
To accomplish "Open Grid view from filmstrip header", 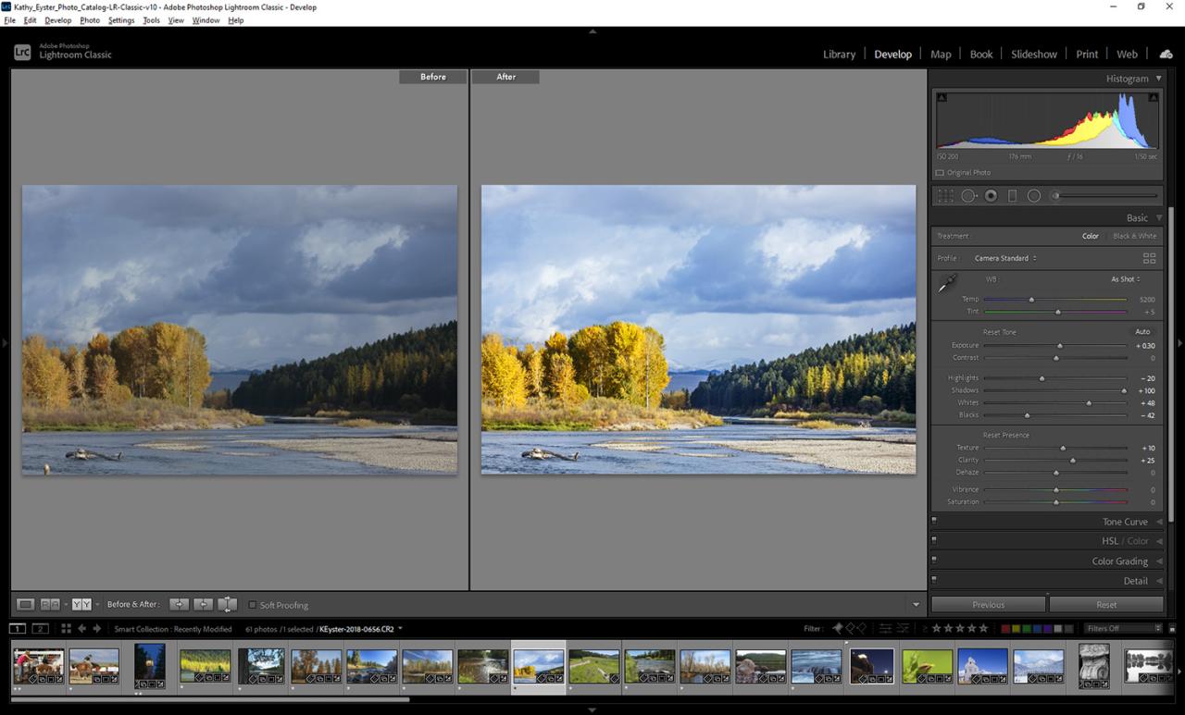I will coord(66,629).
